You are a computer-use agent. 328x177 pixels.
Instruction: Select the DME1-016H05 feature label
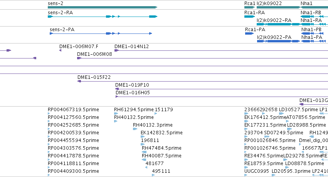click(133, 92)
